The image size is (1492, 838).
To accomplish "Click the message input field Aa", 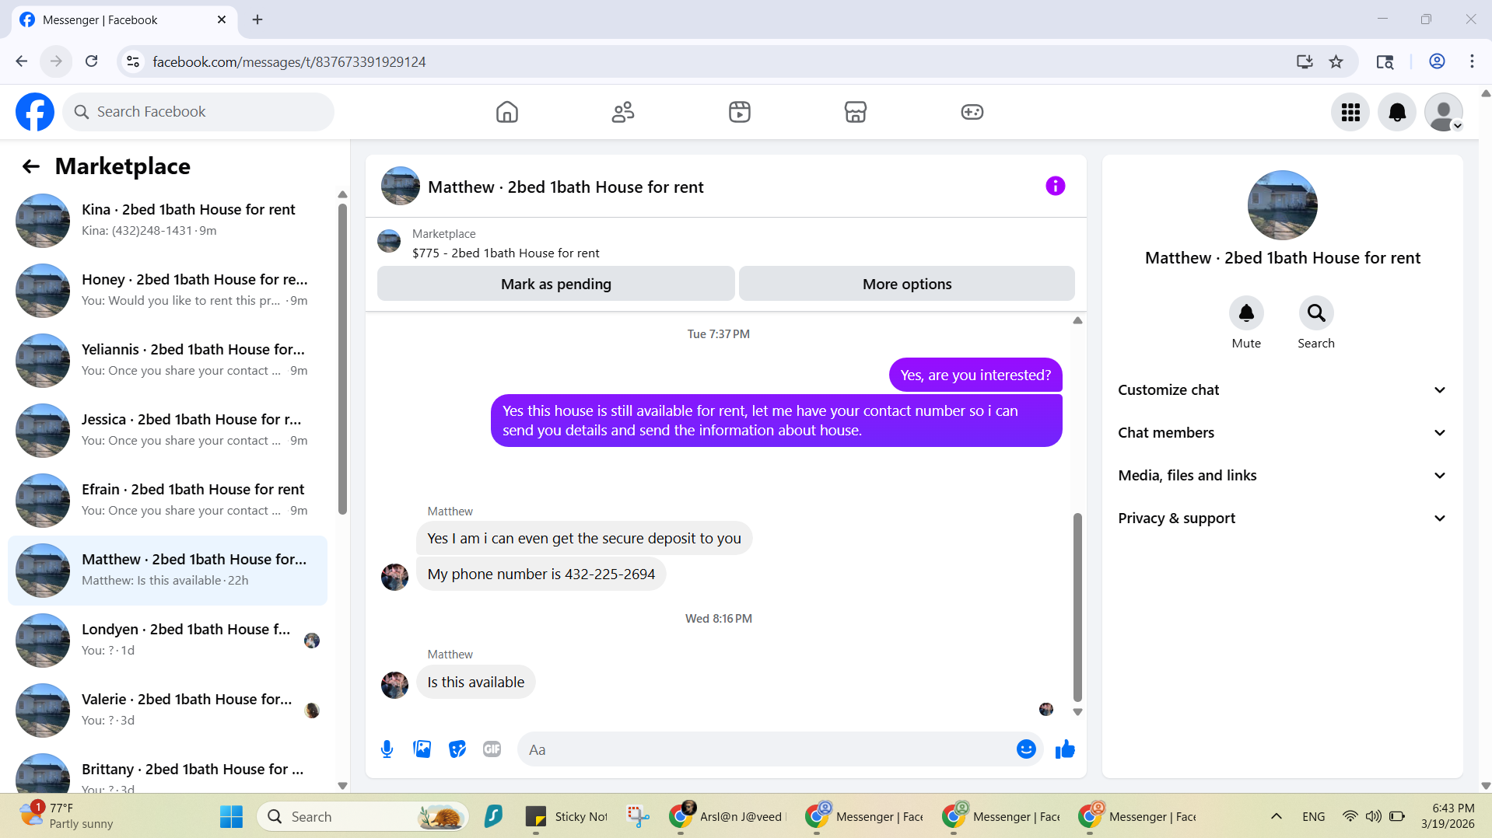I will 766,749.
